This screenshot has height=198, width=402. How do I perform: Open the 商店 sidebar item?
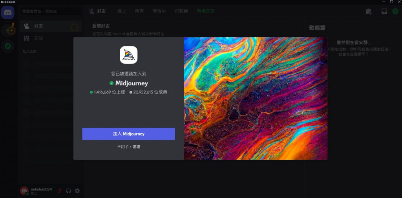tap(51, 38)
